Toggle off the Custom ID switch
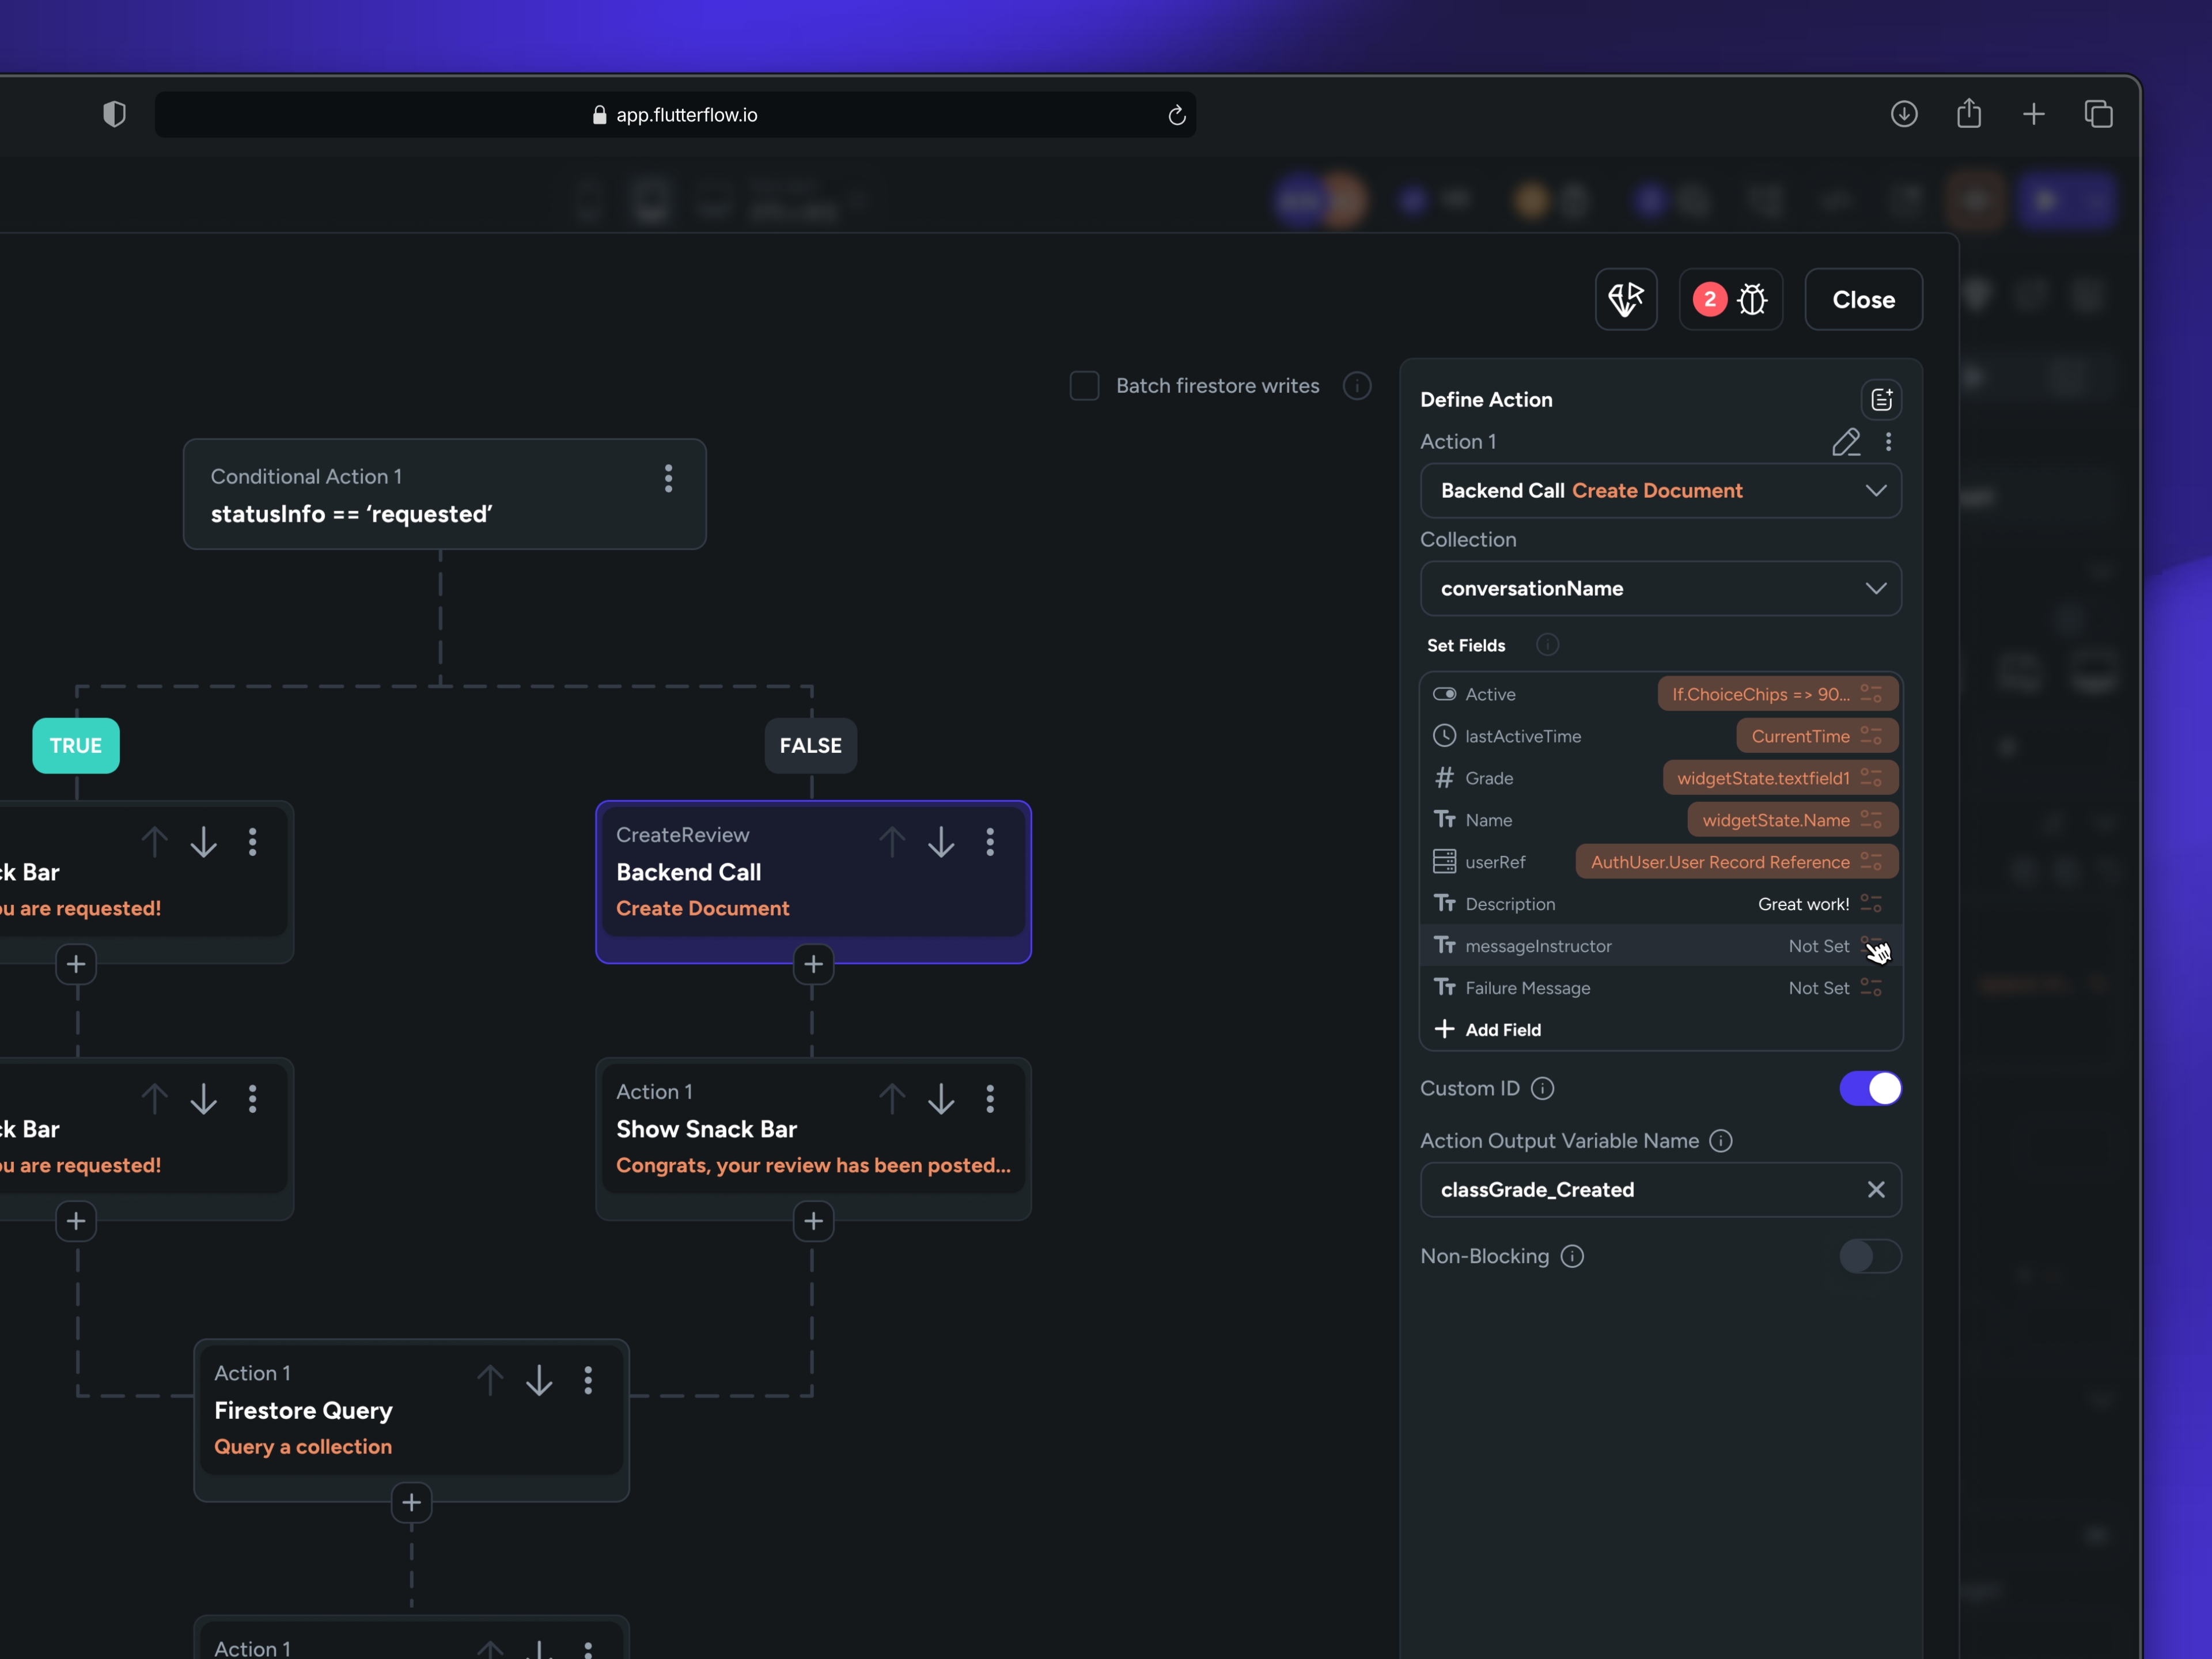 (x=1869, y=1088)
